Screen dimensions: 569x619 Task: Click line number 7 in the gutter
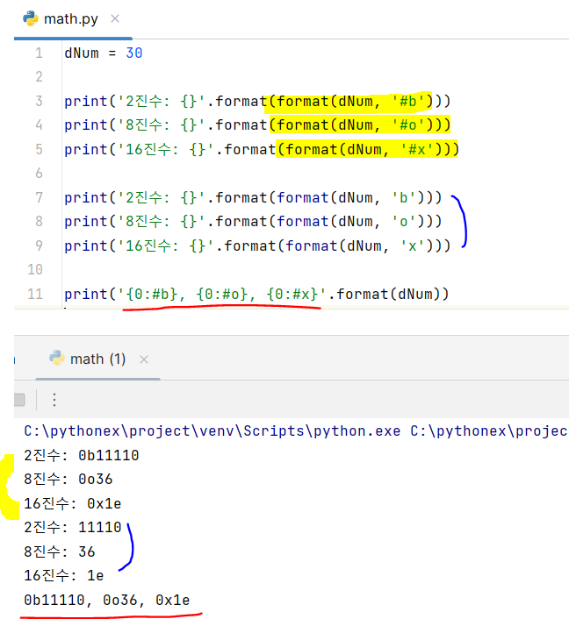pos(39,197)
